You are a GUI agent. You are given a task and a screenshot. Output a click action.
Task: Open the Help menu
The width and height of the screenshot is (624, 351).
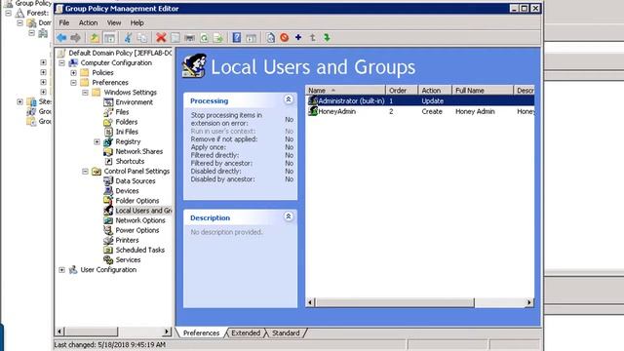click(136, 23)
